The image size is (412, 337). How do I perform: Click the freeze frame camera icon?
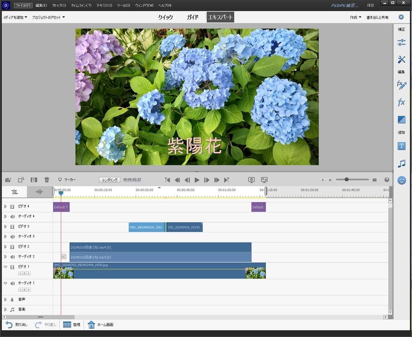point(8,180)
